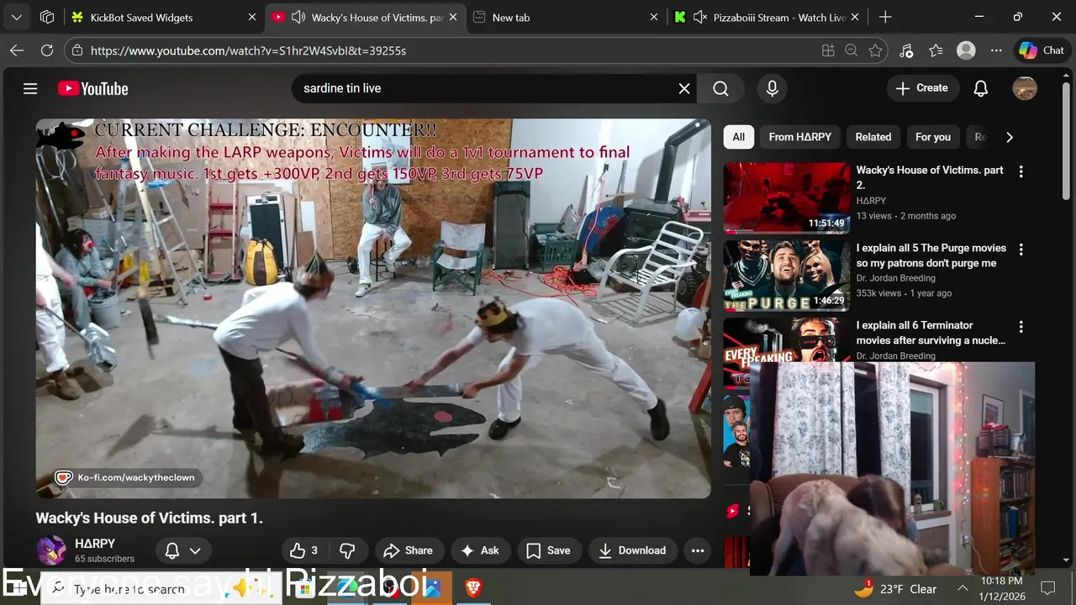Open Edge workspaces icon
The width and height of the screenshot is (1076, 605).
click(x=47, y=17)
